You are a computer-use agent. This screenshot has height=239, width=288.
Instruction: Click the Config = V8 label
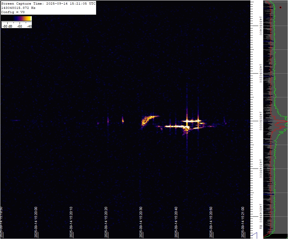(x=13, y=12)
